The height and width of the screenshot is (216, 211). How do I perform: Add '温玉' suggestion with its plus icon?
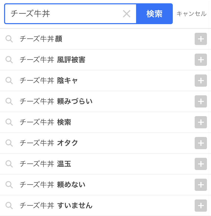click(x=201, y=164)
